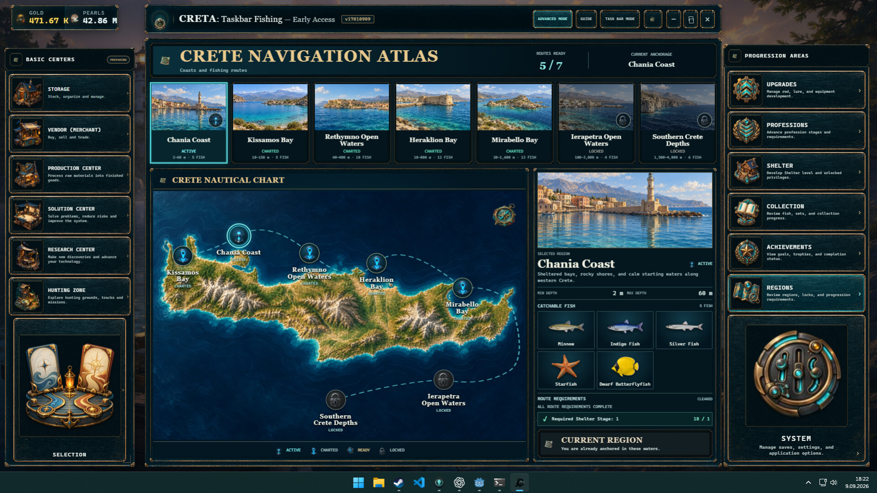877x493 pixels.
Task: Open Steam from the Windows taskbar
Action: pos(399,483)
